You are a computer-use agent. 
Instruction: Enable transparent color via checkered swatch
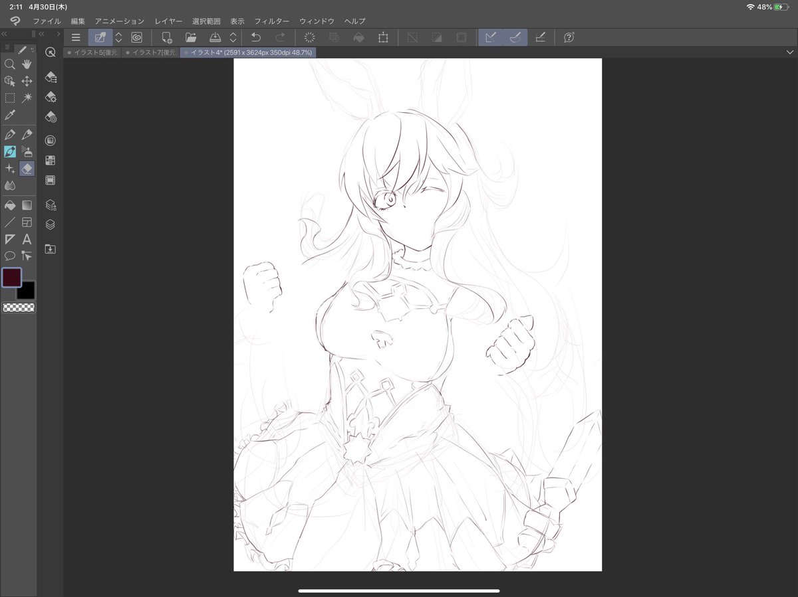pos(19,307)
